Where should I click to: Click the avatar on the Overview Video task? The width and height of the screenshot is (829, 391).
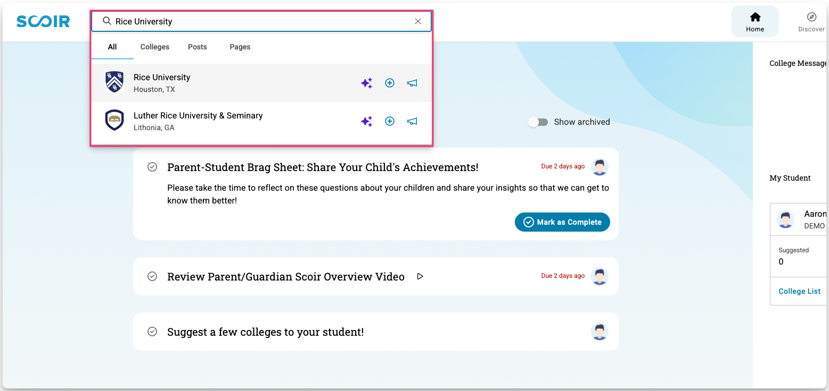pos(600,276)
